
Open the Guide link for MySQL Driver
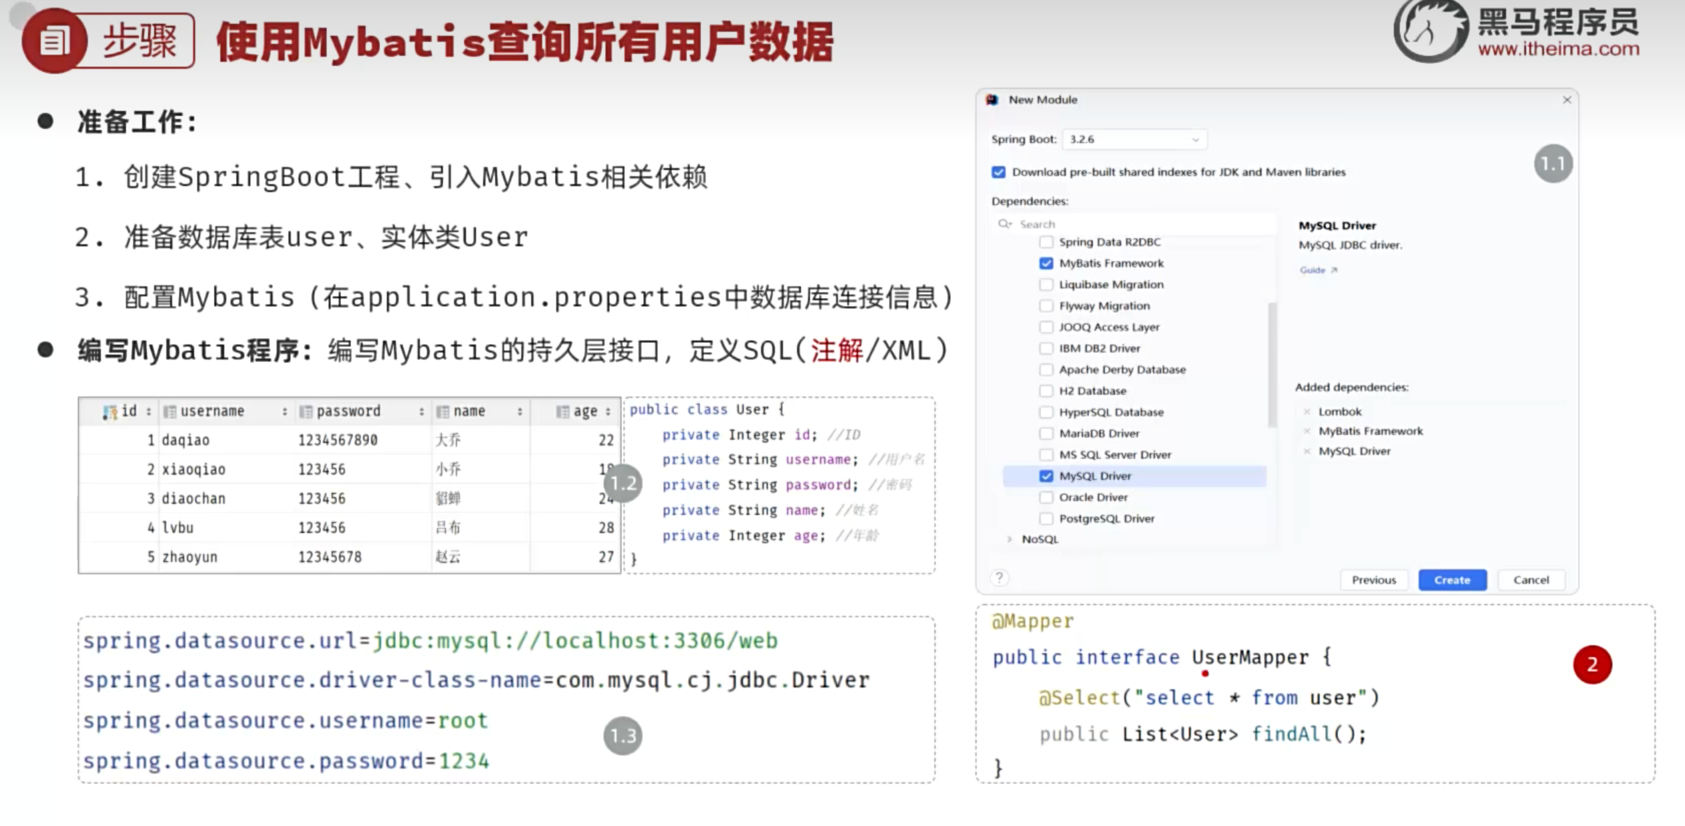[x=1318, y=270]
